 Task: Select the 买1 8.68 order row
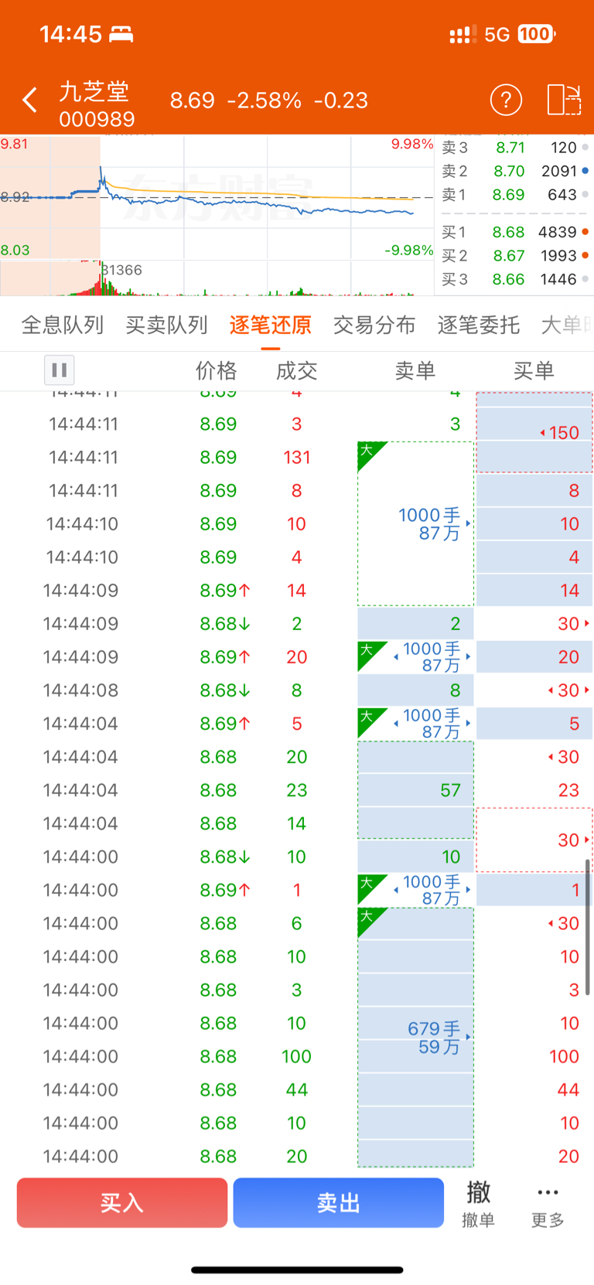pos(516,232)
